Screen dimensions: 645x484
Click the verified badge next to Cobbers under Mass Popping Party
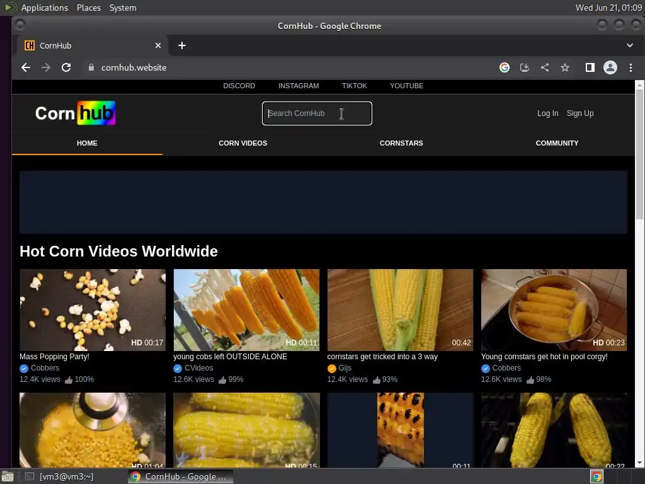[x=24, y=368]
